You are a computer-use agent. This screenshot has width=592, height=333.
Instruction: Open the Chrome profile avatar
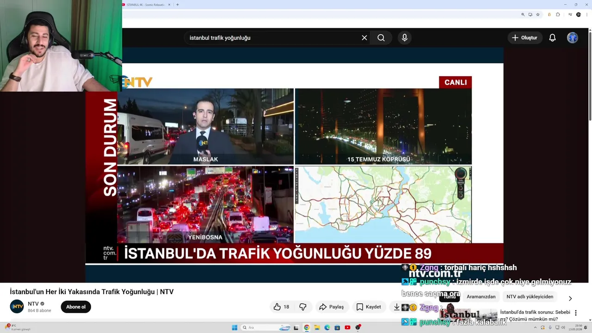tap(579, 15)
